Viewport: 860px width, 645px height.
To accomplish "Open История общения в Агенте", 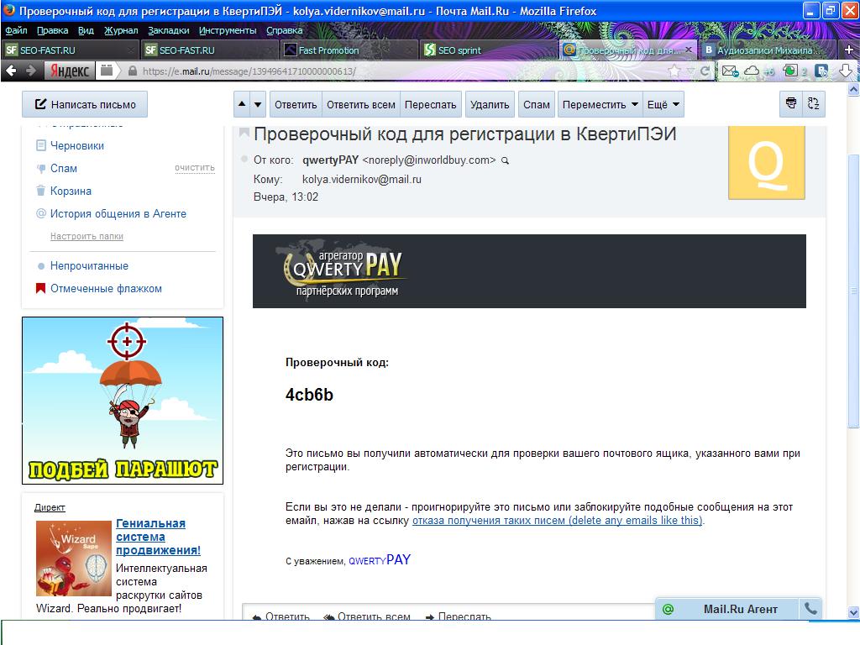I will pos(118,213).
